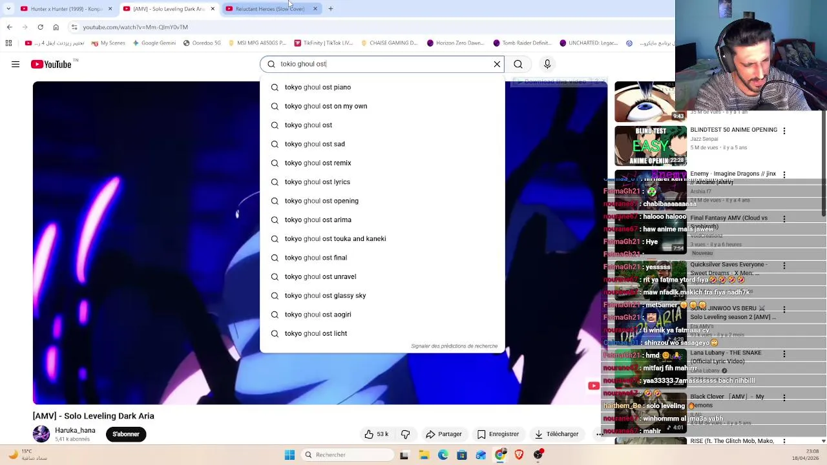Open Google Gemini bookmark
This screenshot has height=465, width=827.
154,43
